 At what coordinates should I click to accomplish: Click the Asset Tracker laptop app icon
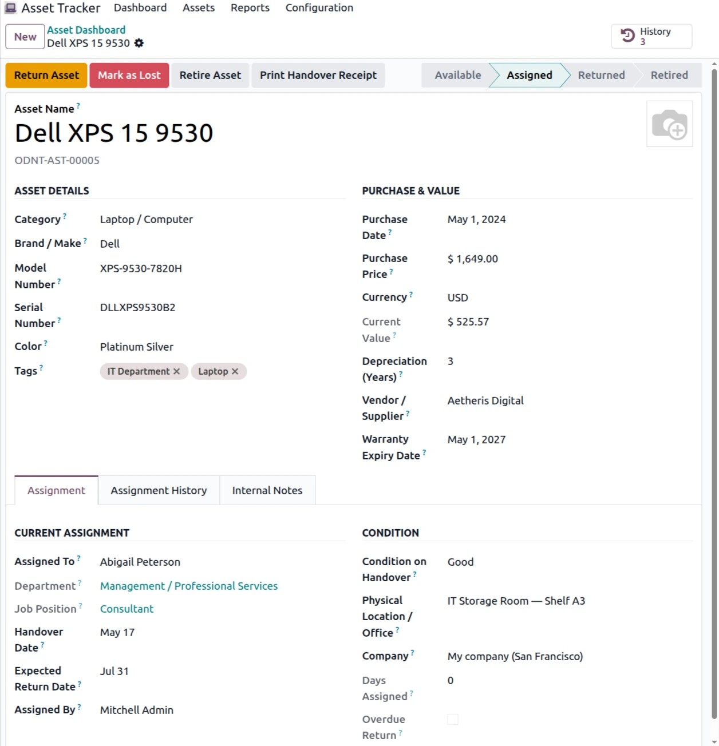11,8
